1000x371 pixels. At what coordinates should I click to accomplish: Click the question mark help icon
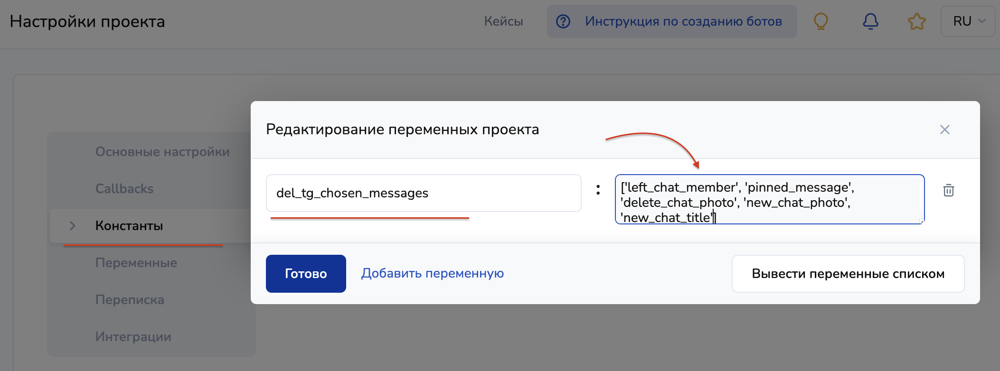[x=563, y=21]
